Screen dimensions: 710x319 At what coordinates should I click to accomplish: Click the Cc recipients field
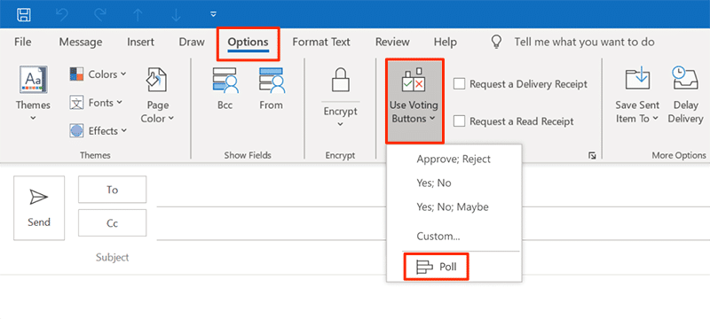pos(433,225)
